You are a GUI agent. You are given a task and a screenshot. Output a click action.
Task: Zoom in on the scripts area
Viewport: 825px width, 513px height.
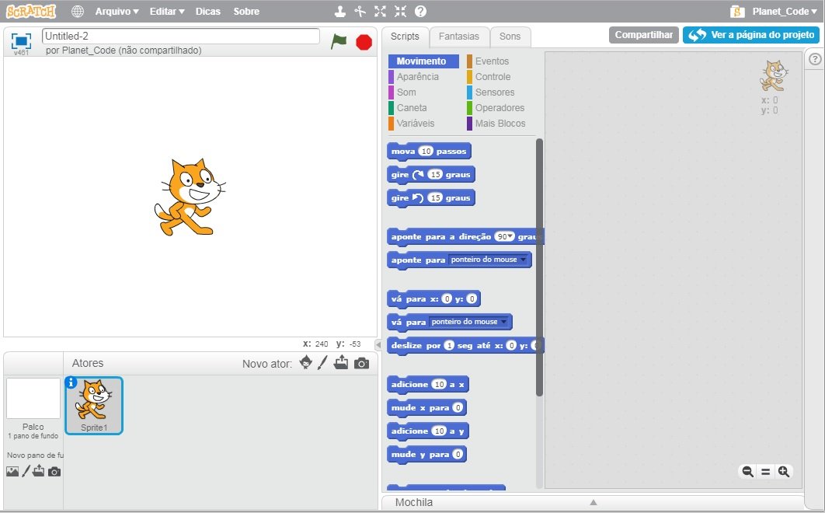tap(784, 471)
